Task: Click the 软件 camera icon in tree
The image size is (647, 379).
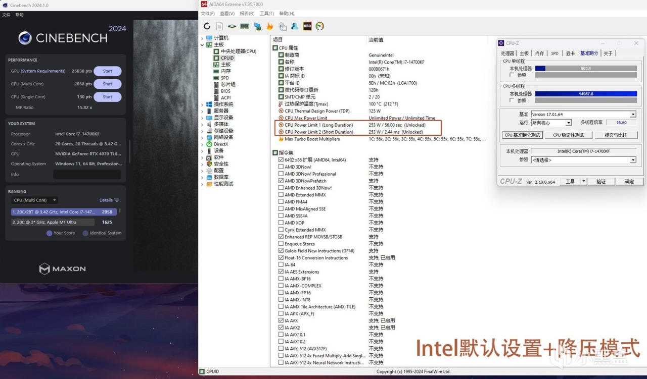Action: click(x=209, y=157)
